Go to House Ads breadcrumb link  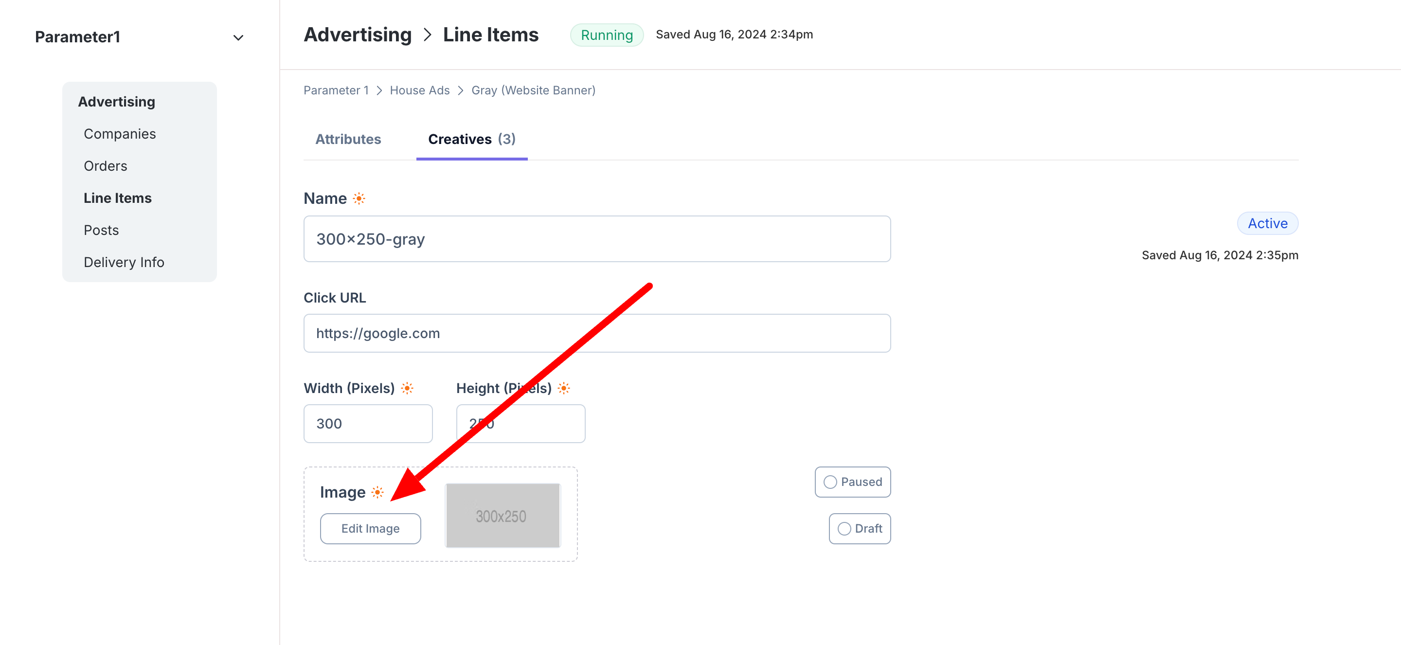pos(419,90)
